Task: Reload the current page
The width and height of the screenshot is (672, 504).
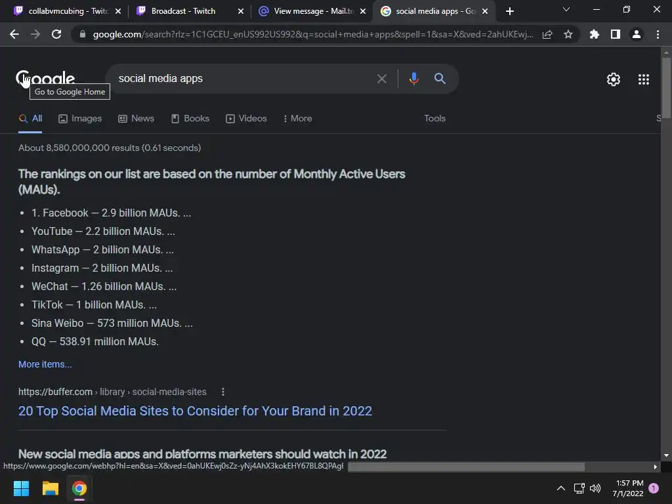Action: tap(56, 34)
